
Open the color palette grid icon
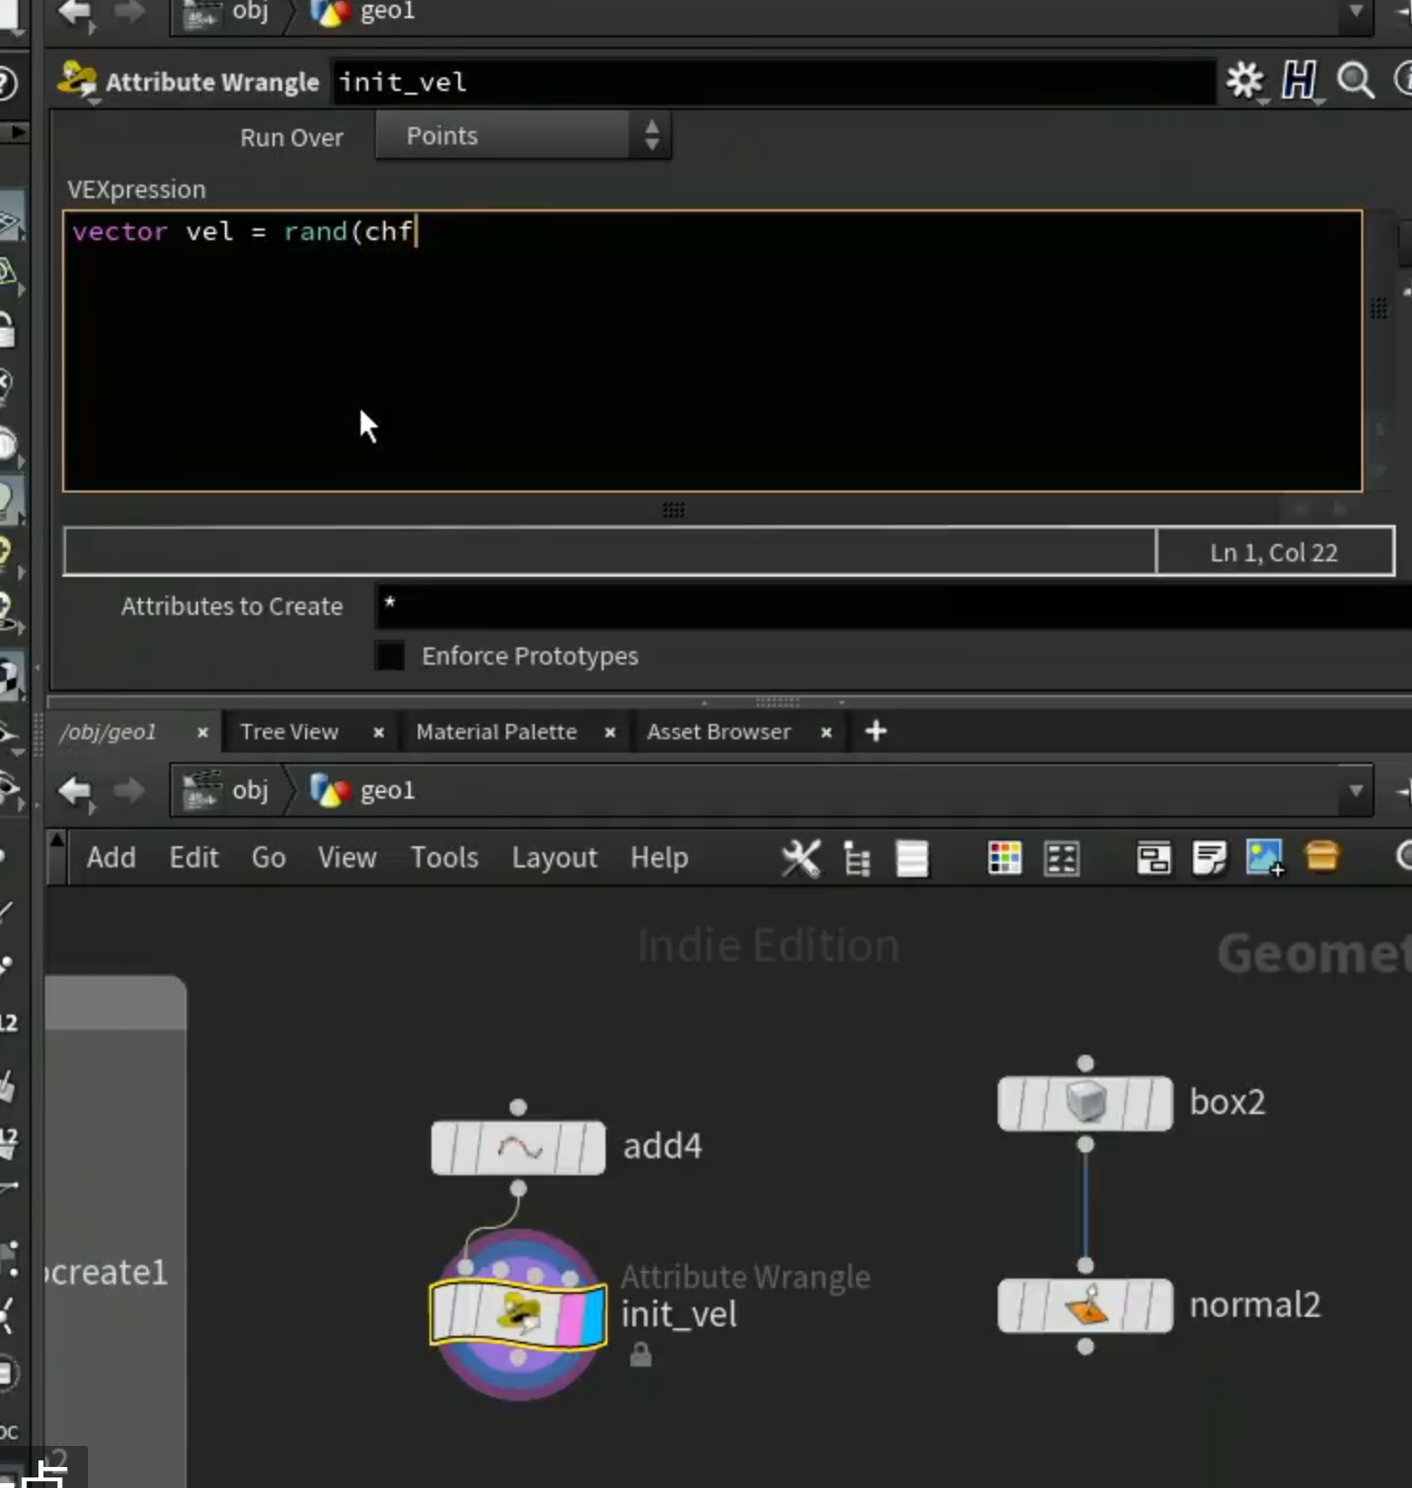click(1004, 858)
